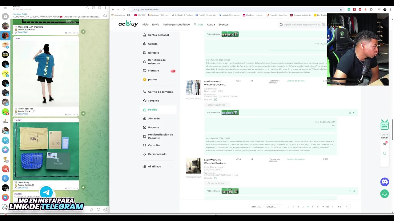Open Carrito de compras in sidebar
394x221 pixels.
[x=158, y=92]
